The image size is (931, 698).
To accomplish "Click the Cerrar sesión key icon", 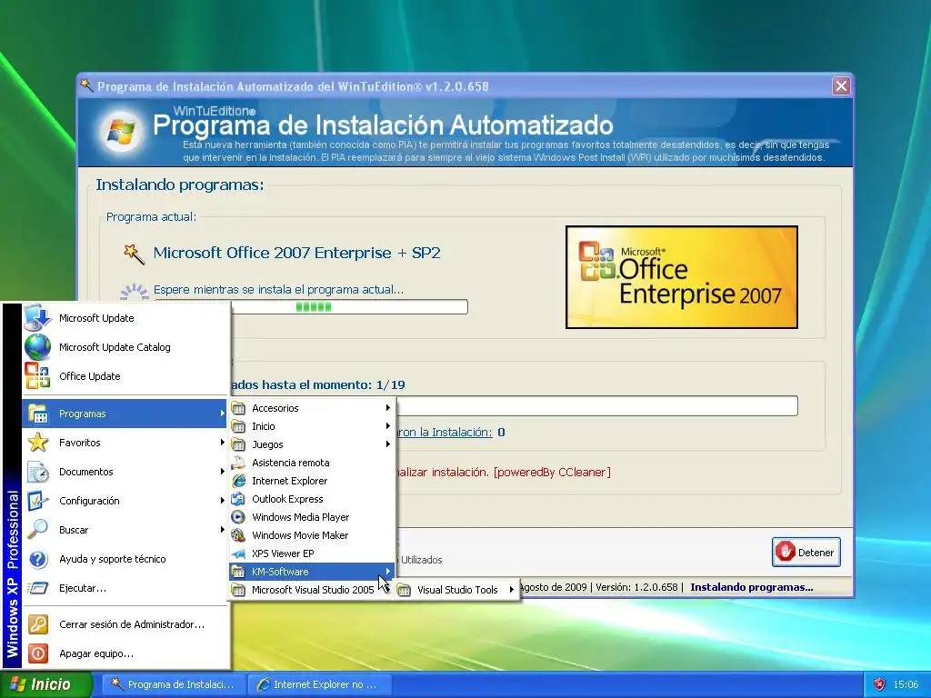I will click(x=38, y=624).
